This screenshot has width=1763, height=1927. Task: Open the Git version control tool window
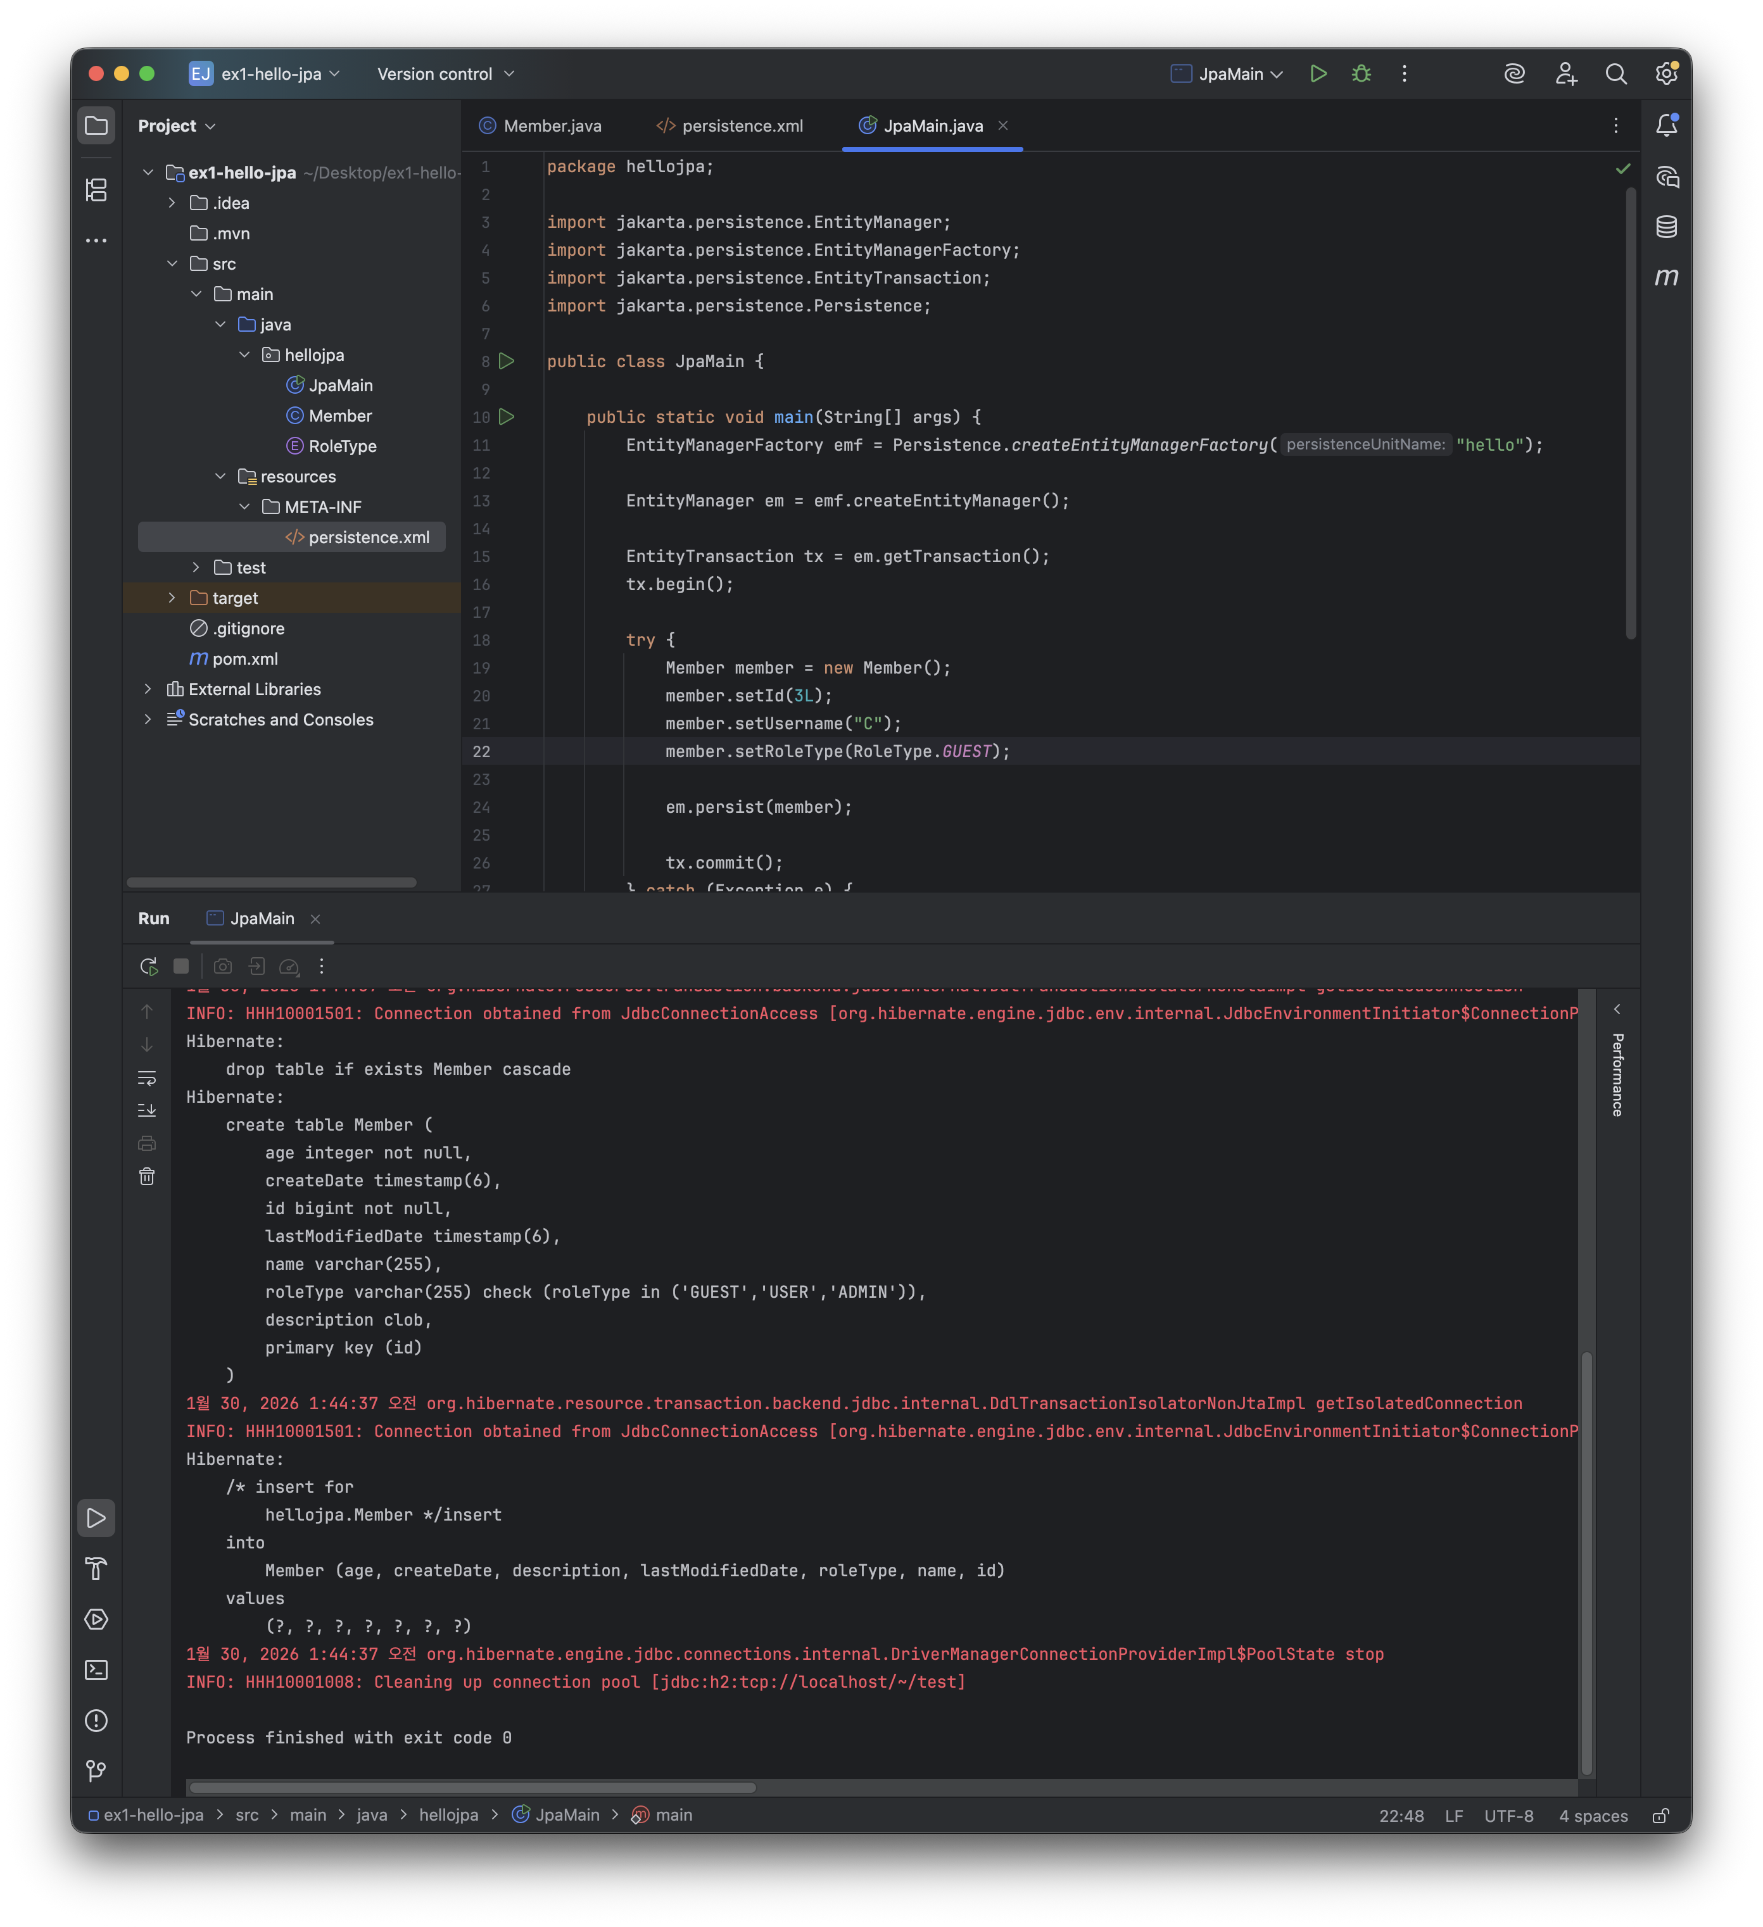(x=96, y=1771)
